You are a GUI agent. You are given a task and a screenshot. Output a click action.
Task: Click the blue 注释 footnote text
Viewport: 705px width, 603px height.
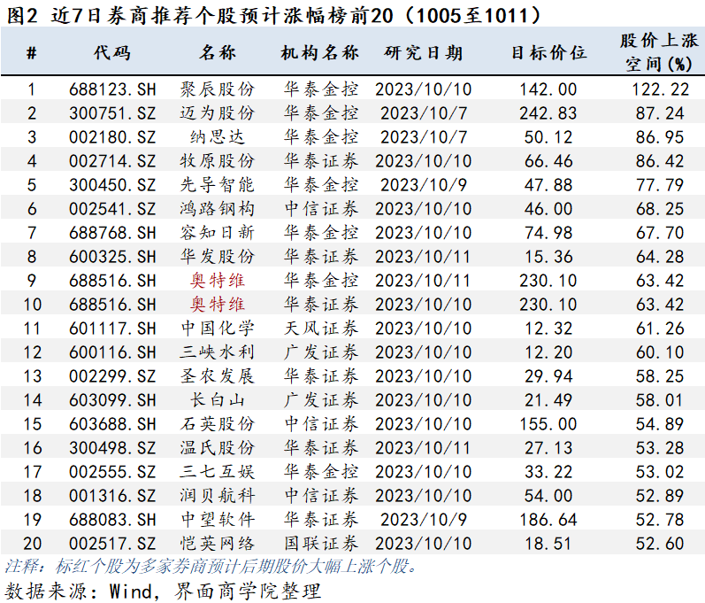(211, 566)
